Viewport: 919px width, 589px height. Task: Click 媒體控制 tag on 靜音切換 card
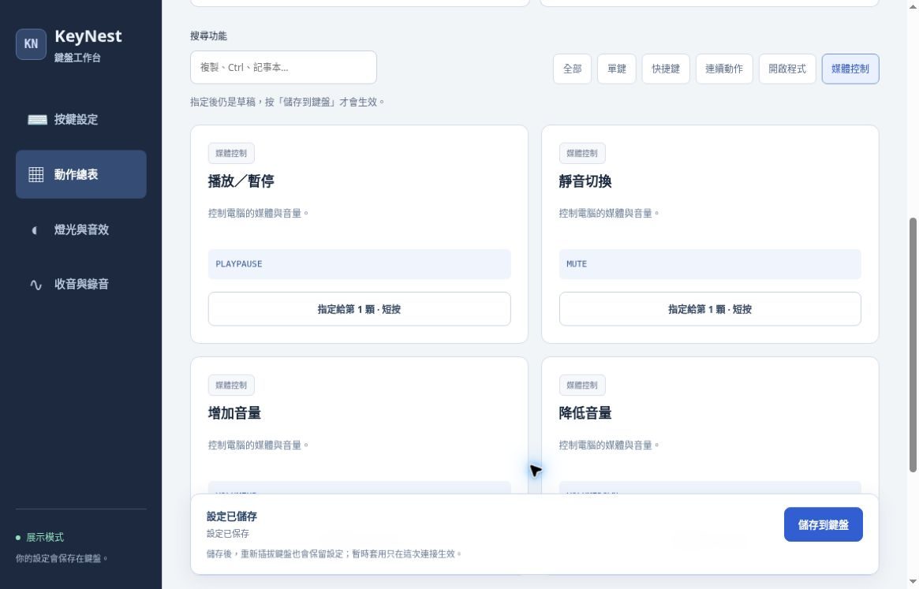tap(582, 154)
